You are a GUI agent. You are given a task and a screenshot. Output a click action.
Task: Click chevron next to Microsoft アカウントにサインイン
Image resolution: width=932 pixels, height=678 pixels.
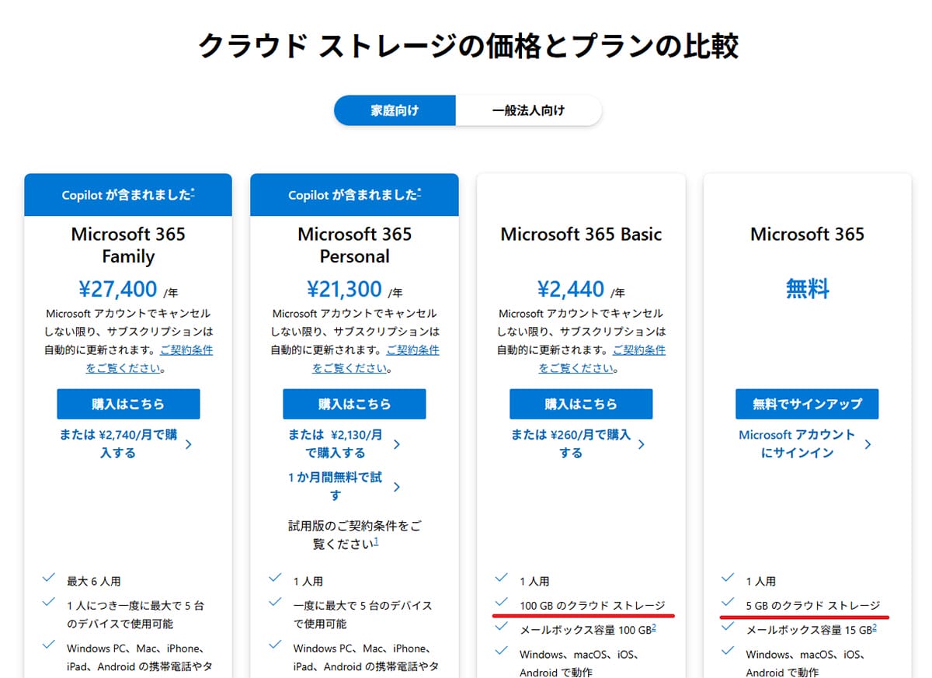(x=868, y=444)
